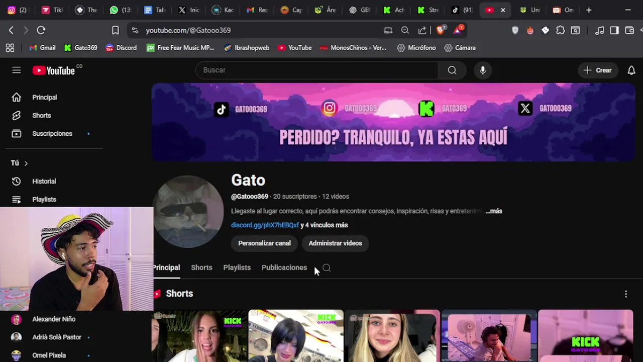Viewport: 643px width, 362px height.
Task: Open Gmail bookmark
Action: [42, 48]
